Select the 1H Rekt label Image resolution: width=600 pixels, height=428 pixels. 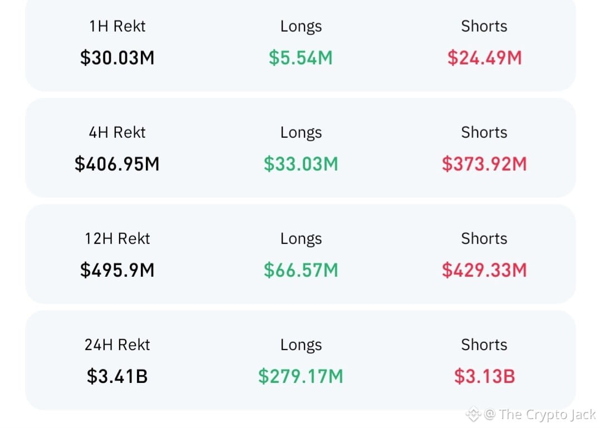(117, 26)
